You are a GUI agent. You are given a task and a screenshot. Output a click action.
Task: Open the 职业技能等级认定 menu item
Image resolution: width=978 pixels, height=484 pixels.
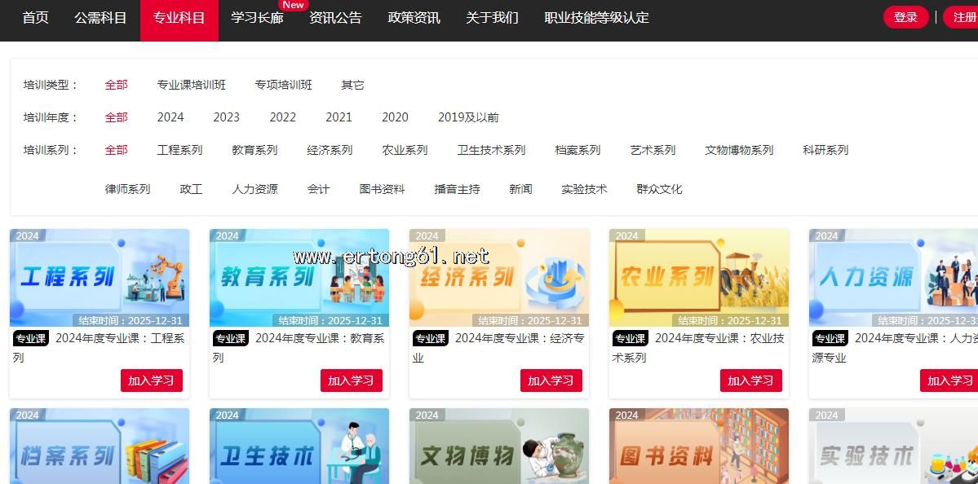[x=596, y=17]
